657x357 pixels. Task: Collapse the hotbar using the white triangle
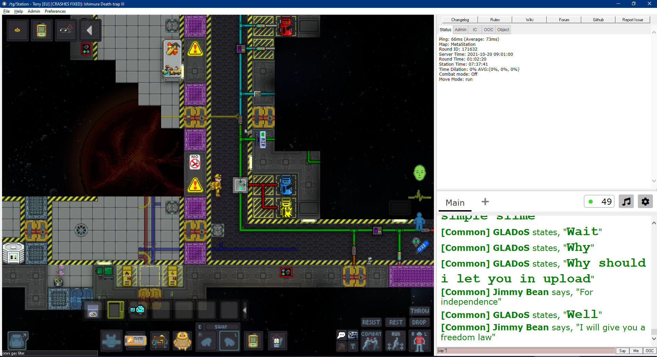244,310
